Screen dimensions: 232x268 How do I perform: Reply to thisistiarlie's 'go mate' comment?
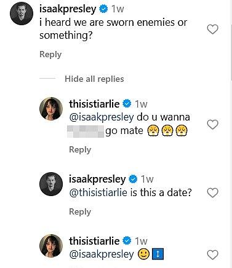coord(80,149)
